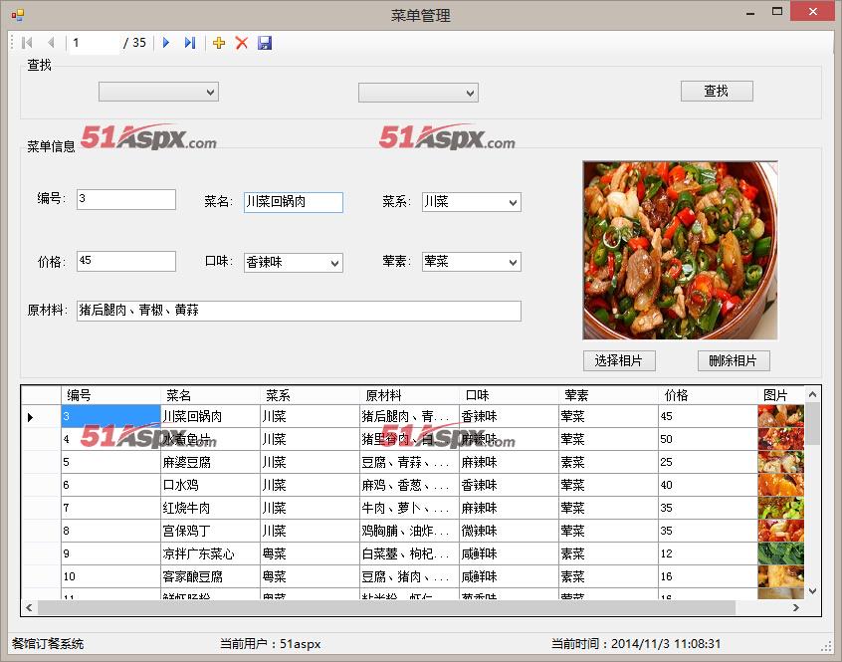The height and width of the screenshot is (662, 842).
Task: Click the grid's horizontal scrollbar right arrow
Action: (795, 607)
